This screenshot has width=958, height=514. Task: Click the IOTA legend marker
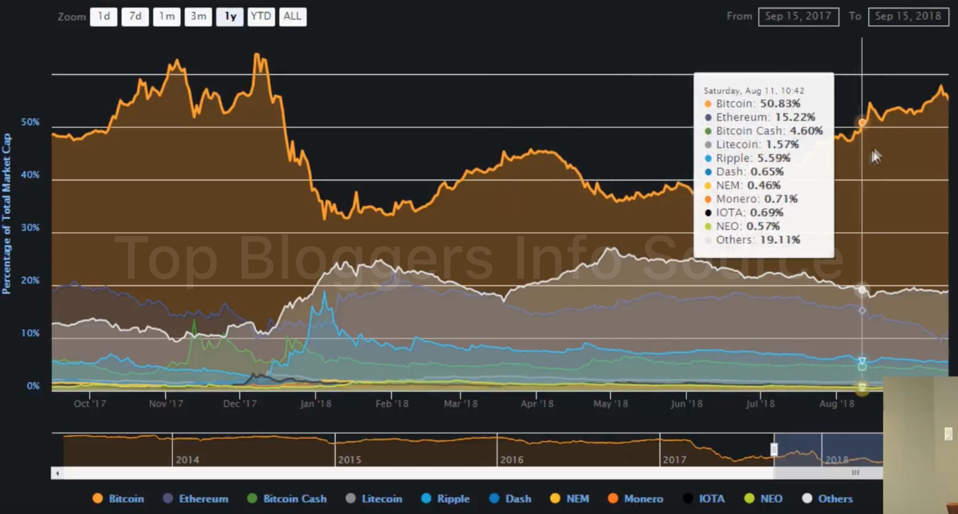pyautogui.click(x=688, y=498)
